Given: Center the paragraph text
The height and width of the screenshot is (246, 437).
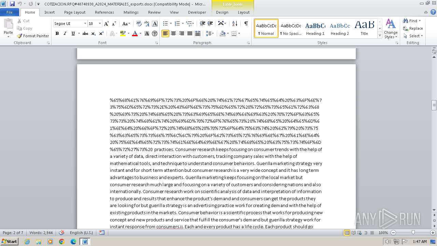Looking at the screenshot, I should click(x=173, y=33).
